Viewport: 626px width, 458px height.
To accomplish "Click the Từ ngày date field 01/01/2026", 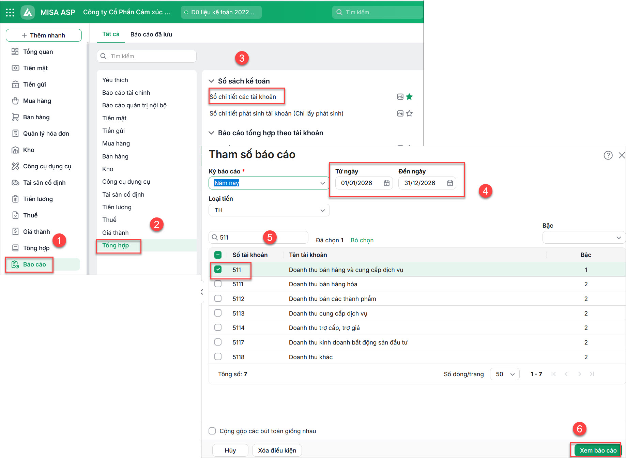I will point(364,183).
